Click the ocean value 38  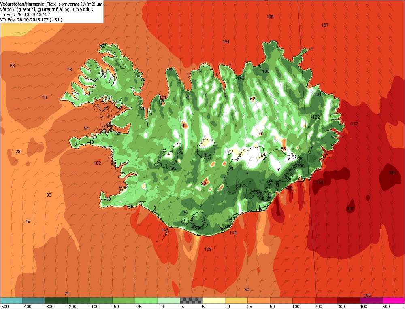click(49, 195)
